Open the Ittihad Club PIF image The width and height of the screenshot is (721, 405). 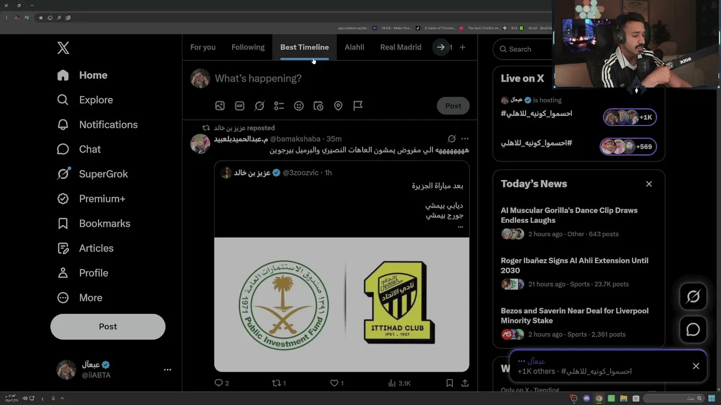pos(341,304)
